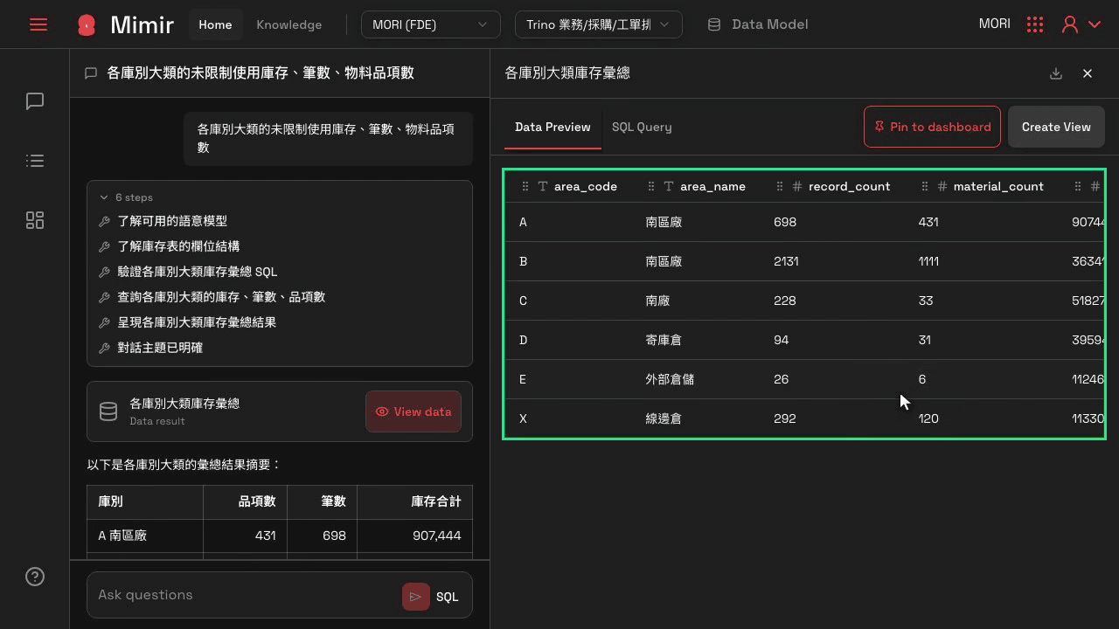1119x629 pixels.
Task: Open the hamburger menu icon
Action: [x=38, y=24]
